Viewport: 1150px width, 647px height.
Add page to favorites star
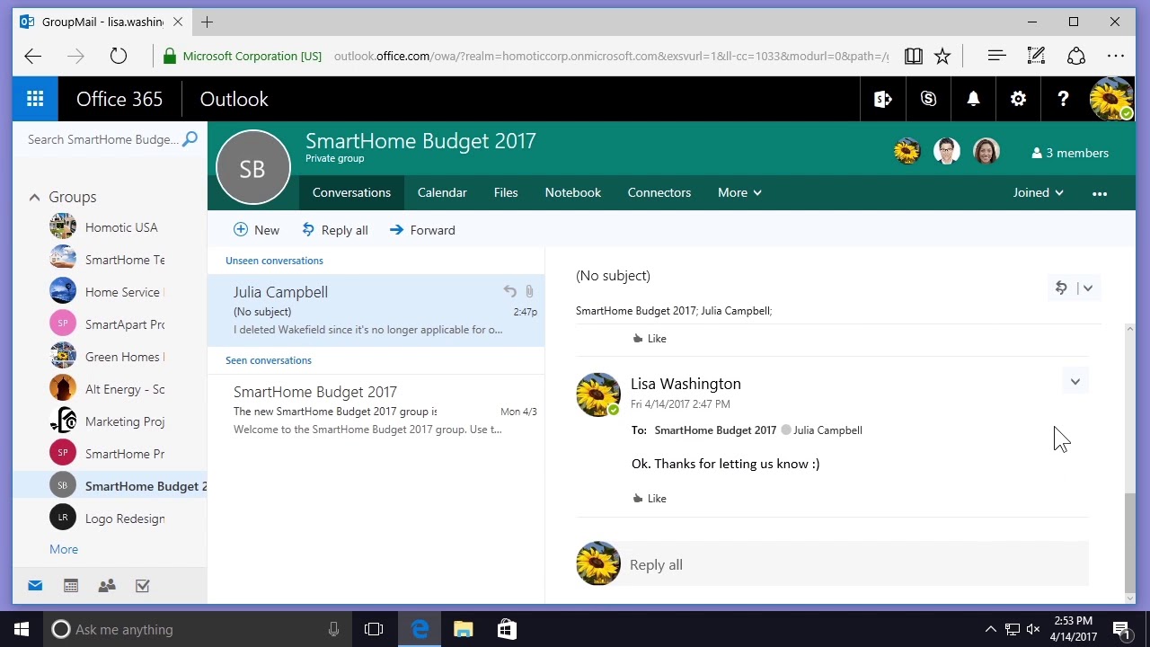pos(942,56)
